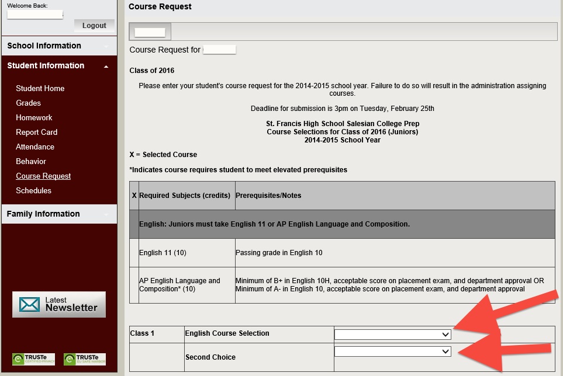
Task: Click the Logout button
Action: coord(94,26)
